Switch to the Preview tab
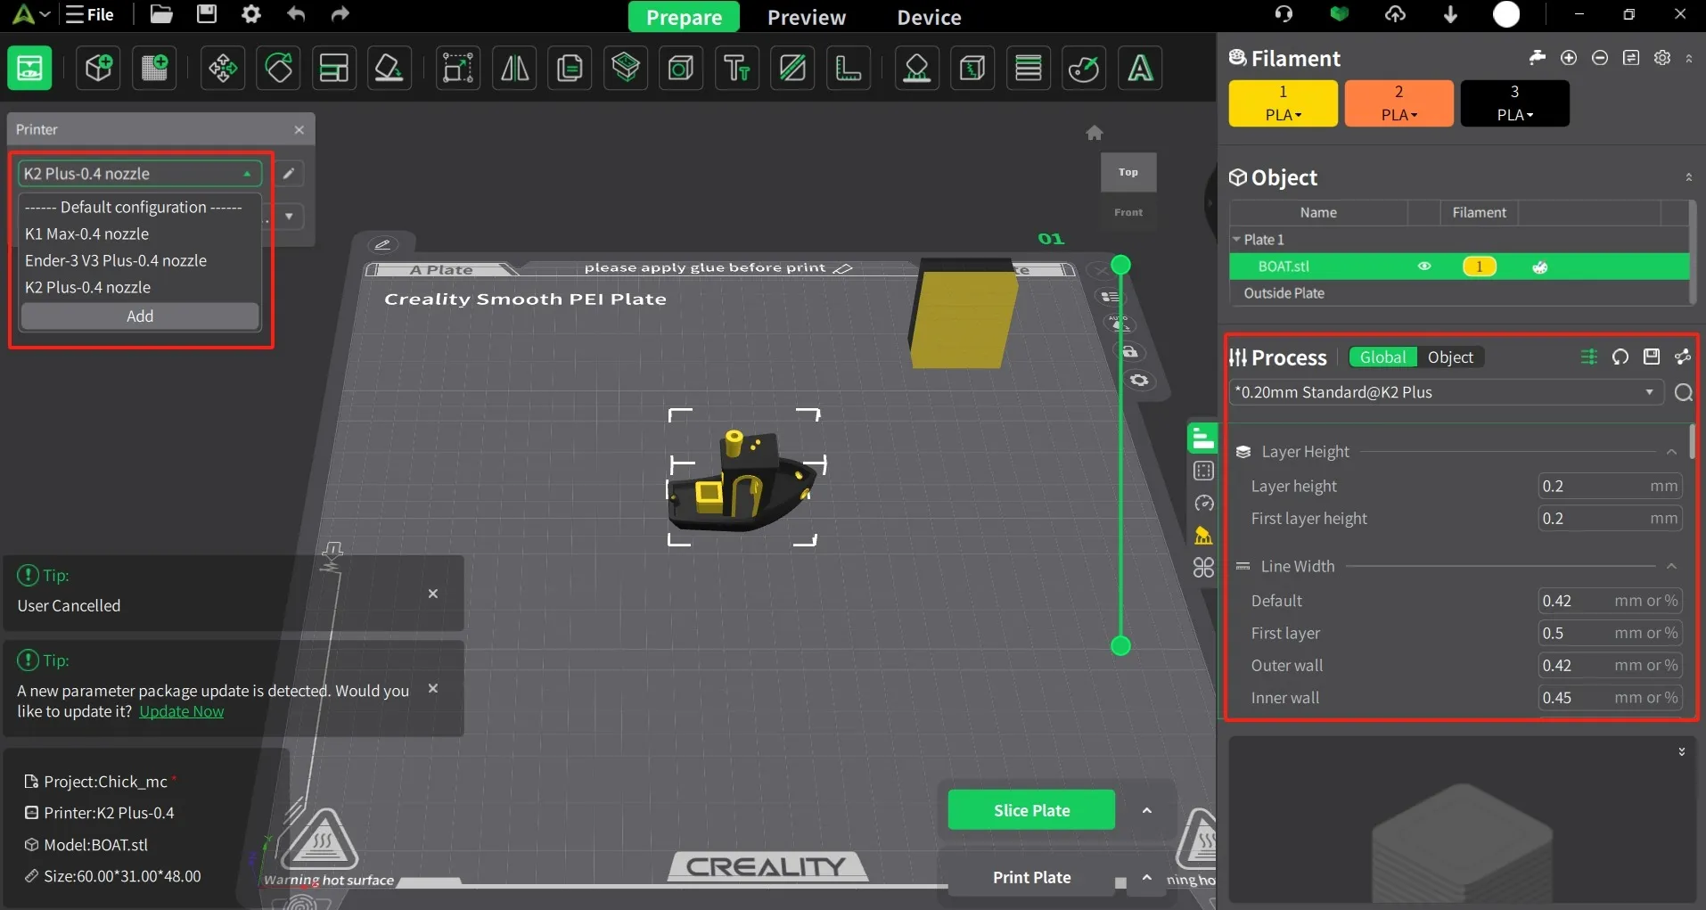 pyautogui.click(x=806, y=17)
